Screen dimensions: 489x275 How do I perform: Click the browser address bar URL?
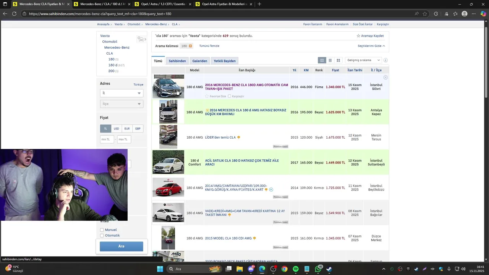pyautogui.click(x=100, y=14)
